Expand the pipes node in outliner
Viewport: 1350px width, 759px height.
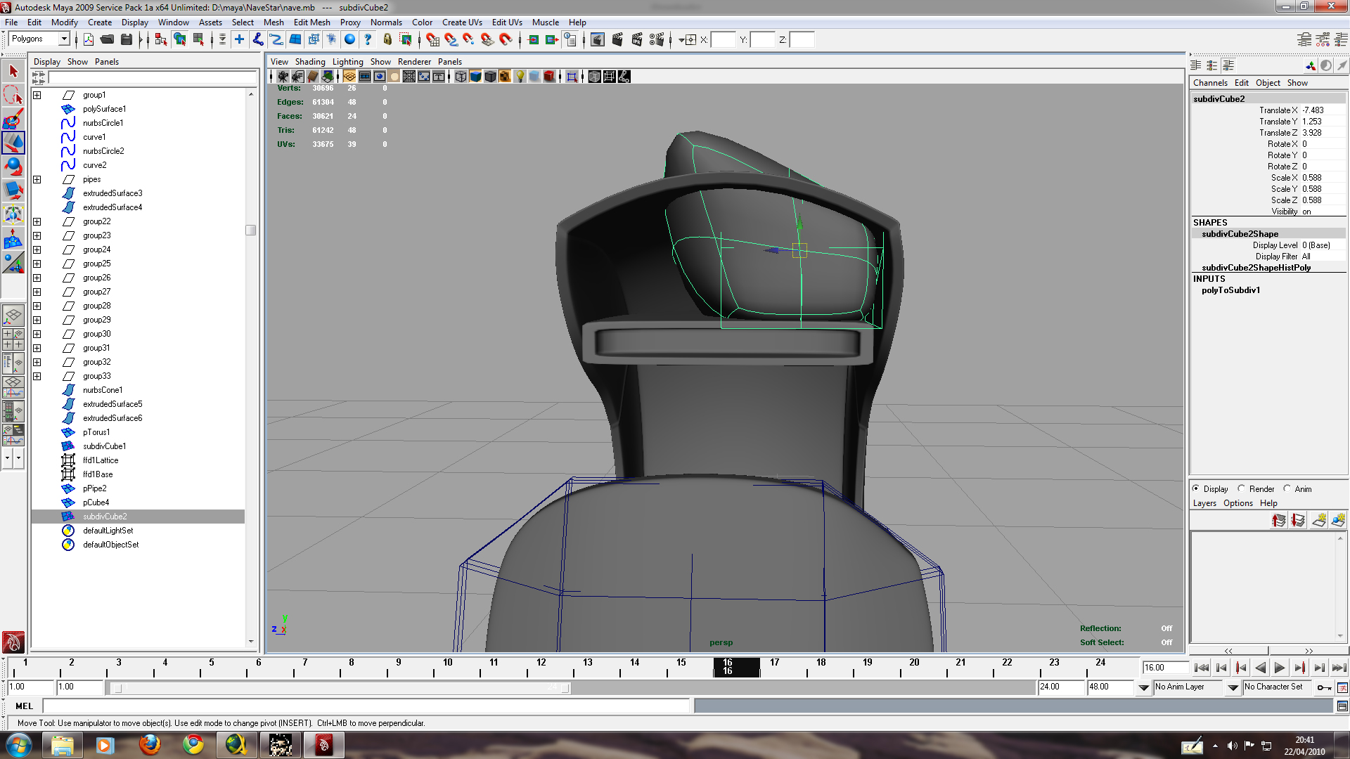pos(37,179)
